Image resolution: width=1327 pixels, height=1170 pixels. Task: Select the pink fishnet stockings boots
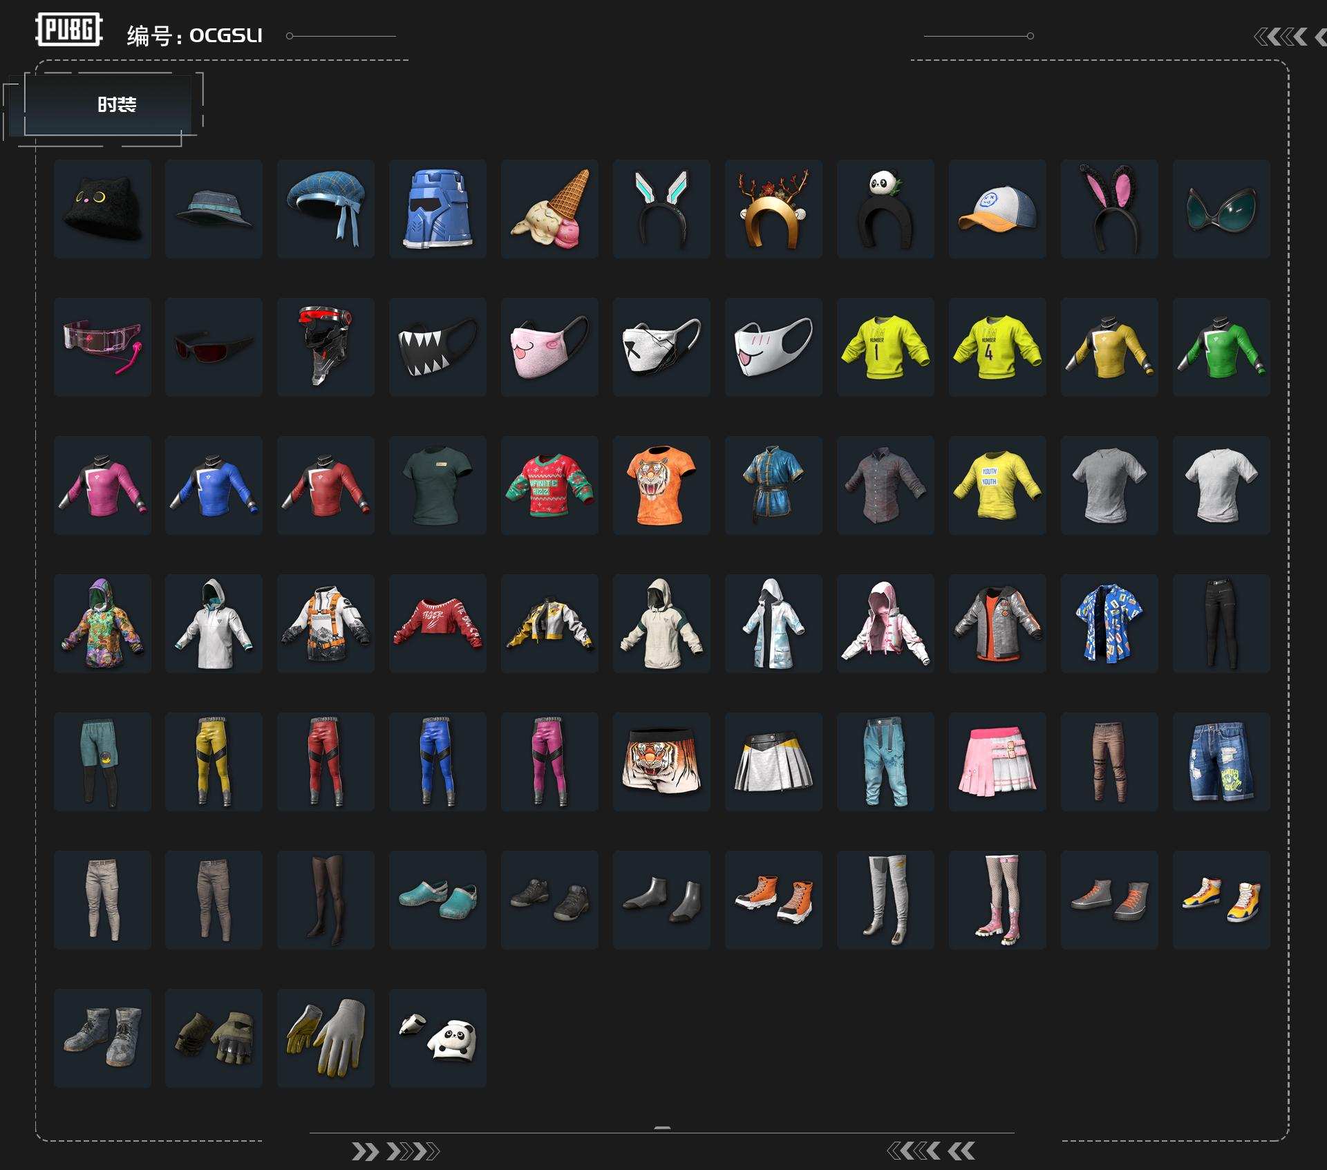coord(997,900)
